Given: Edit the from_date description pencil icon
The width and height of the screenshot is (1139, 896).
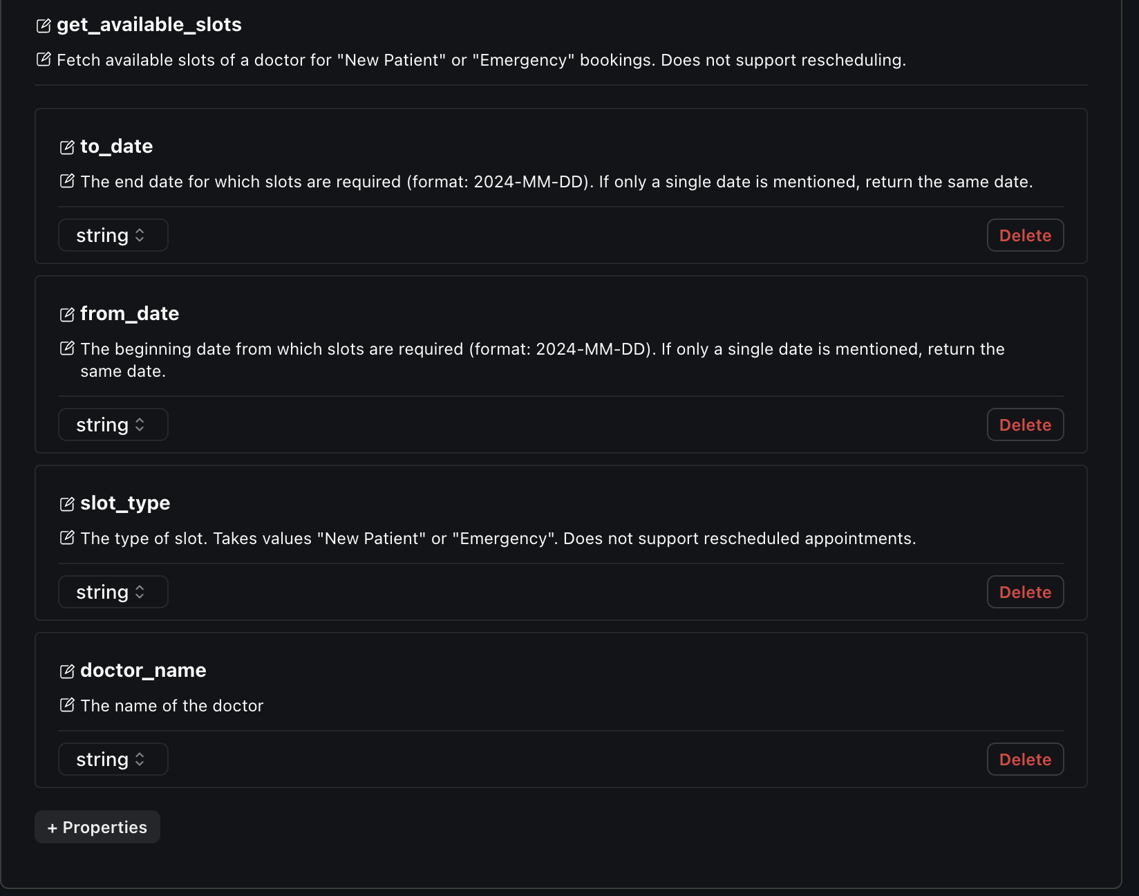Looking at the screenshot, I should click(x=67, y=348).
